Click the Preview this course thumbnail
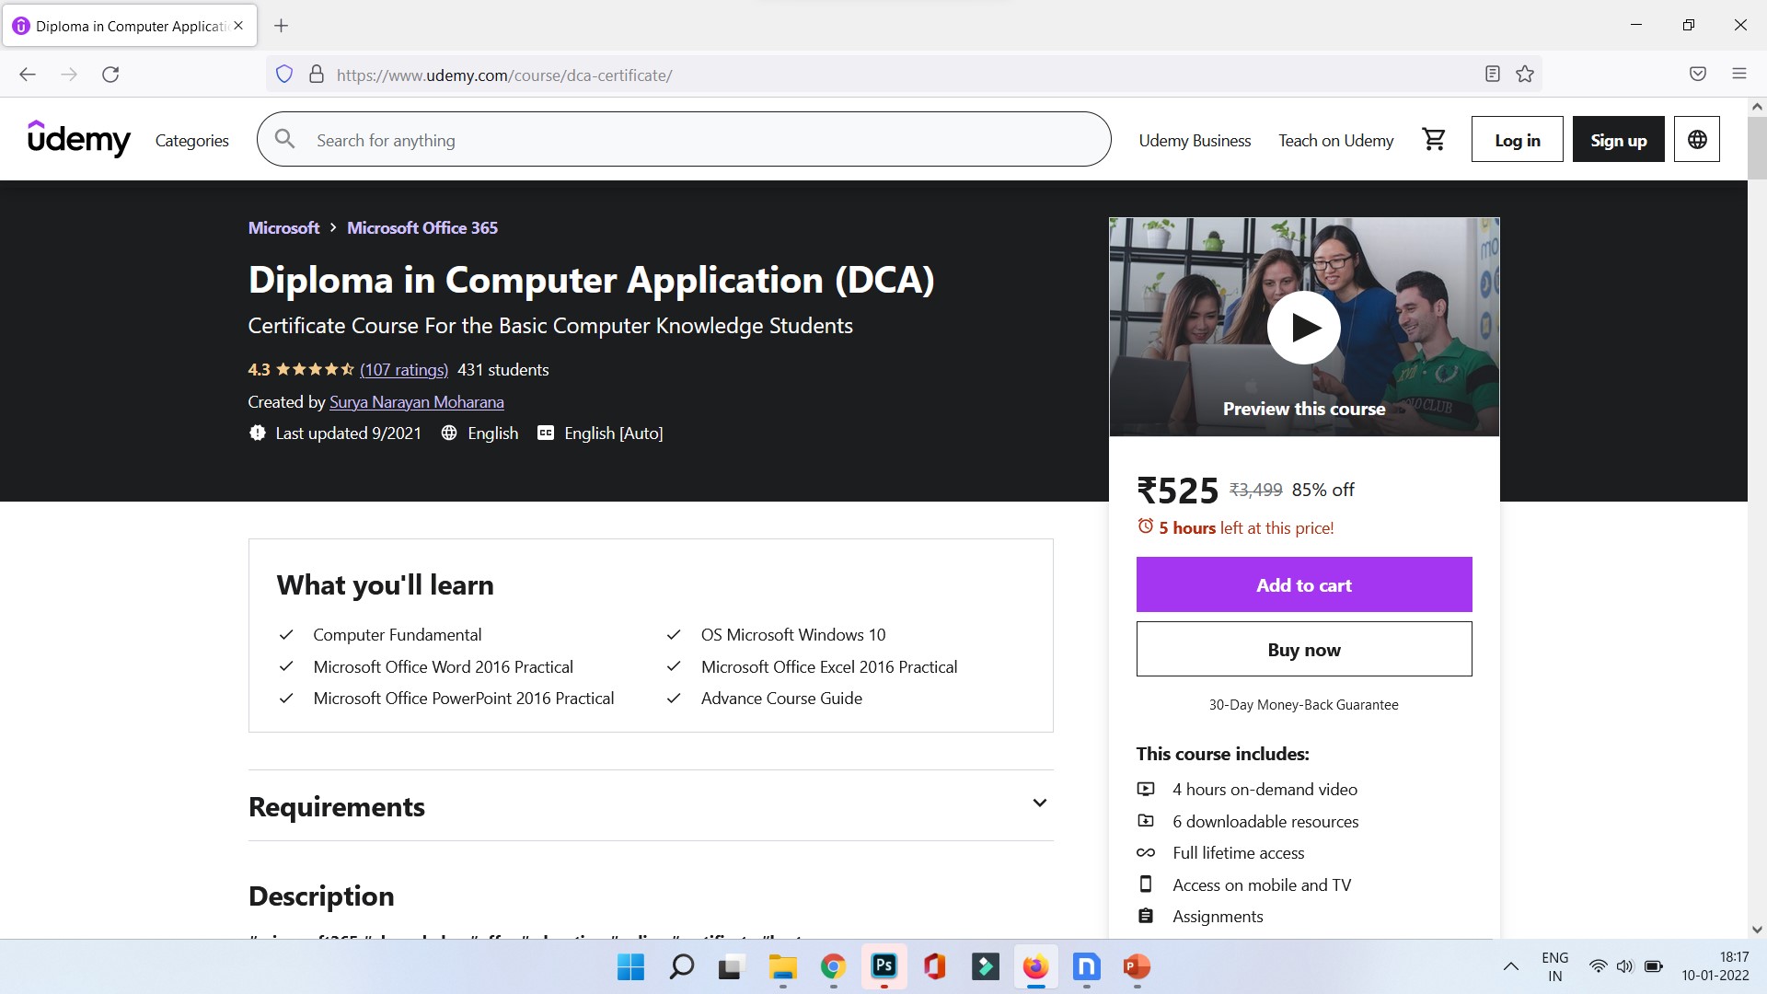The width and height of the screenshot is (1767, 994). [x=1303, y=327]
